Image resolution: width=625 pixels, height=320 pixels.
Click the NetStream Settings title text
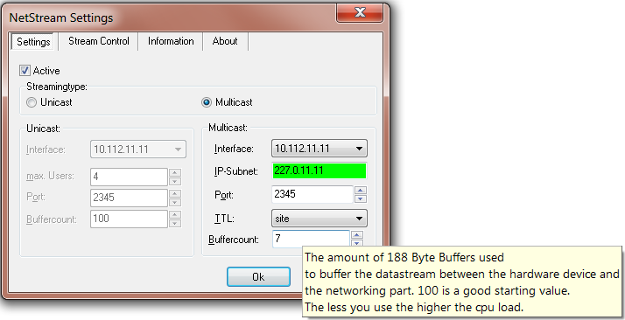pos(61,17)
